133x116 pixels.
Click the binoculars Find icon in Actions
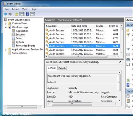[x=128, y=59]
